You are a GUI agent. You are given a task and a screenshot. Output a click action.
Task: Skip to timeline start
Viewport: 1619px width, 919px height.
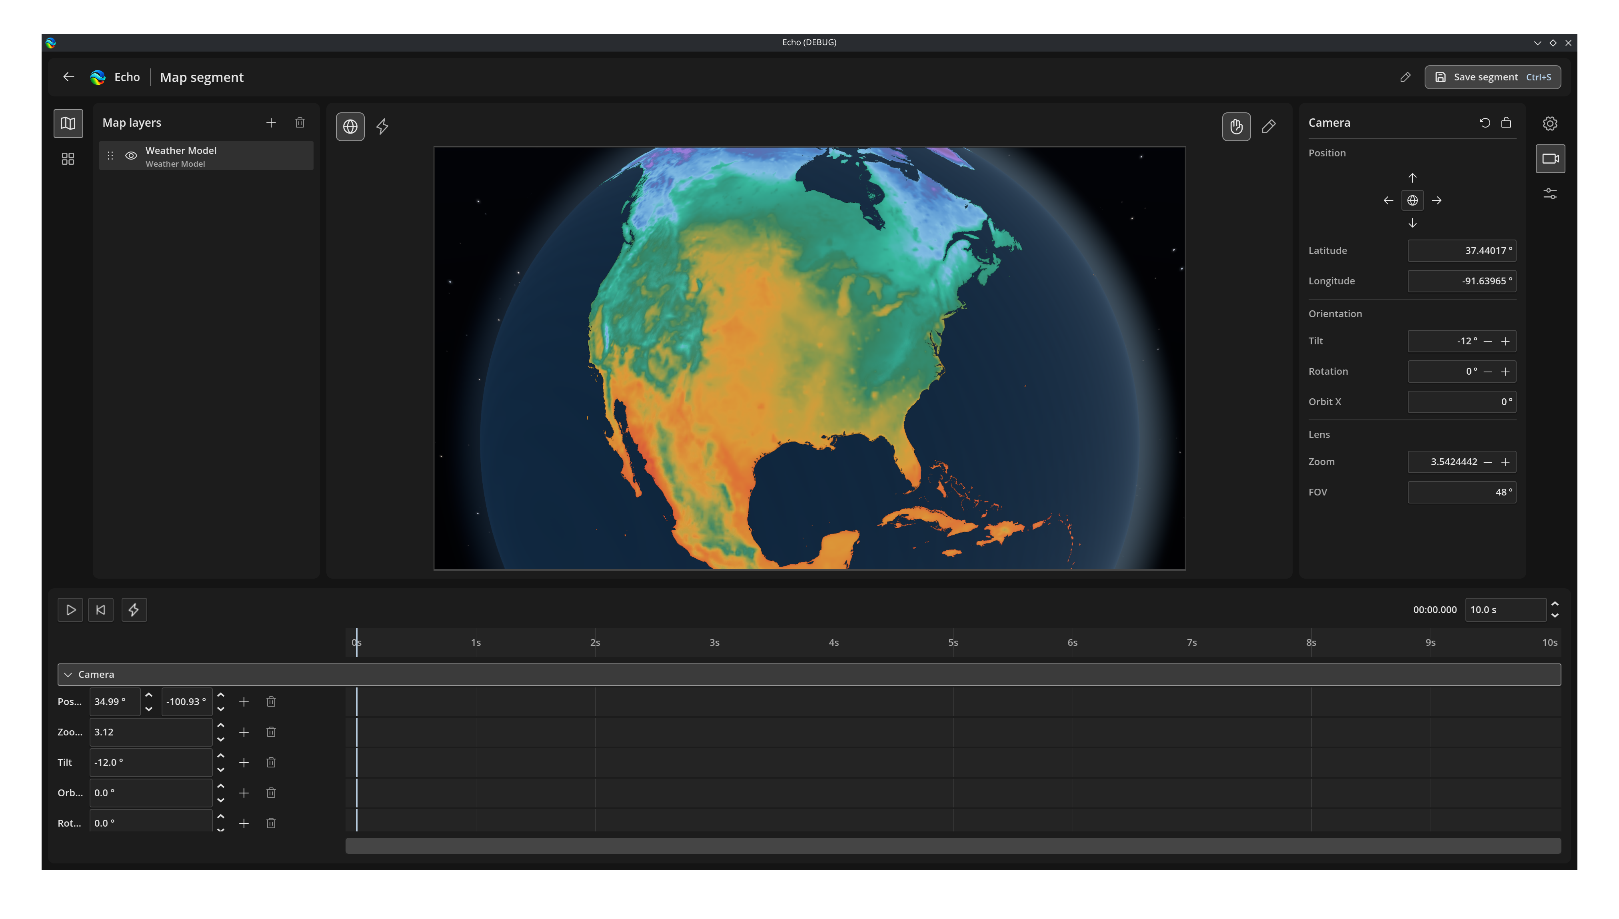tap(100, 610)
